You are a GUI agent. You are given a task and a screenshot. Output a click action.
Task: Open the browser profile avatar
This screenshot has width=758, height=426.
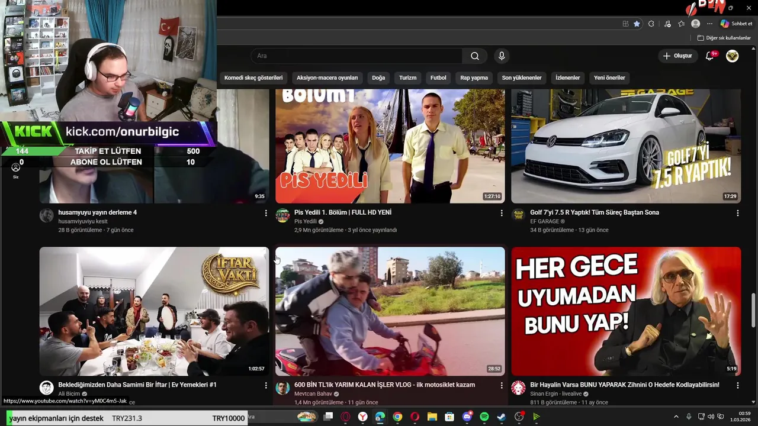[695, 24]
